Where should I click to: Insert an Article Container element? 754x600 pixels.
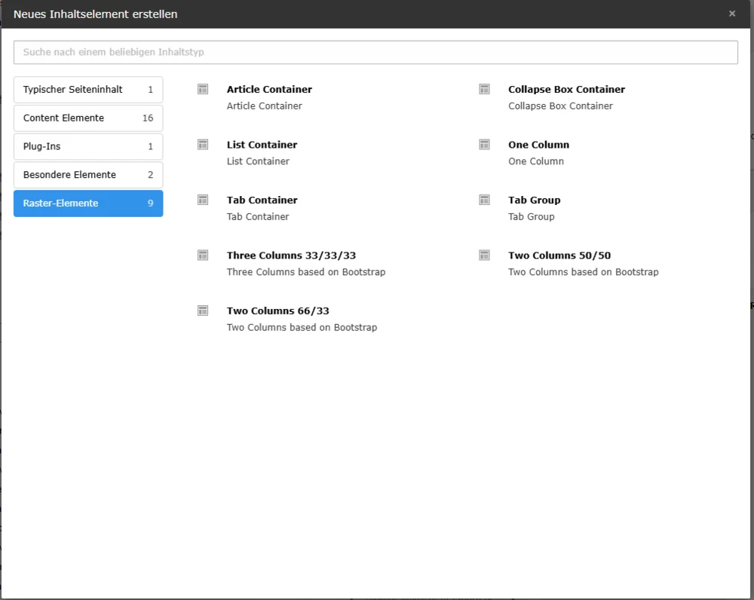[x=269, y=90]
